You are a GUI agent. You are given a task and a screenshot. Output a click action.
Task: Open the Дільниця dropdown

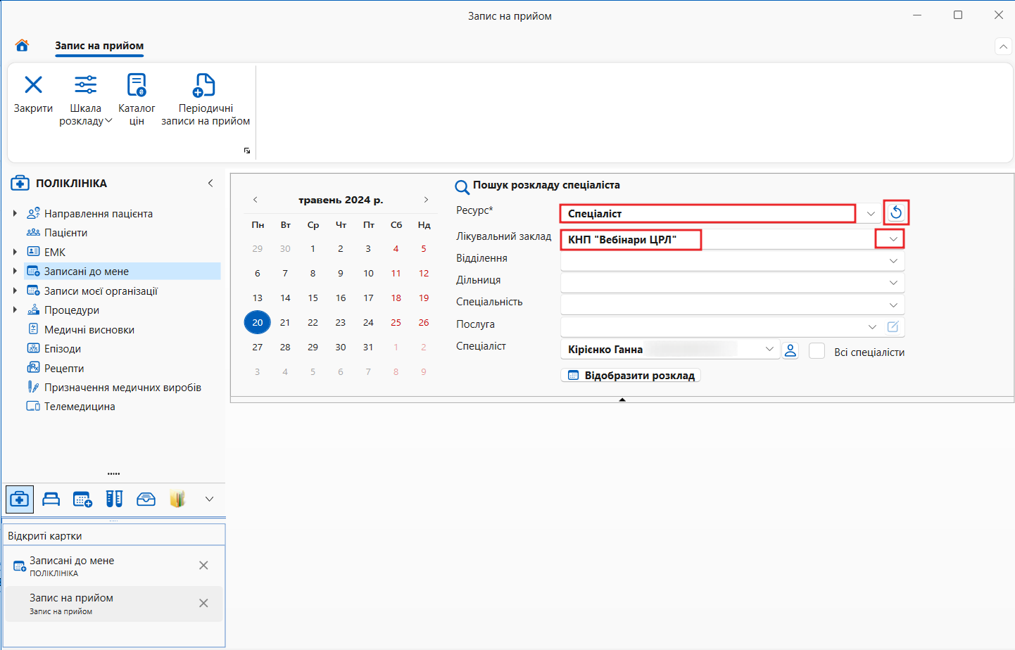[x=893, y=283]
